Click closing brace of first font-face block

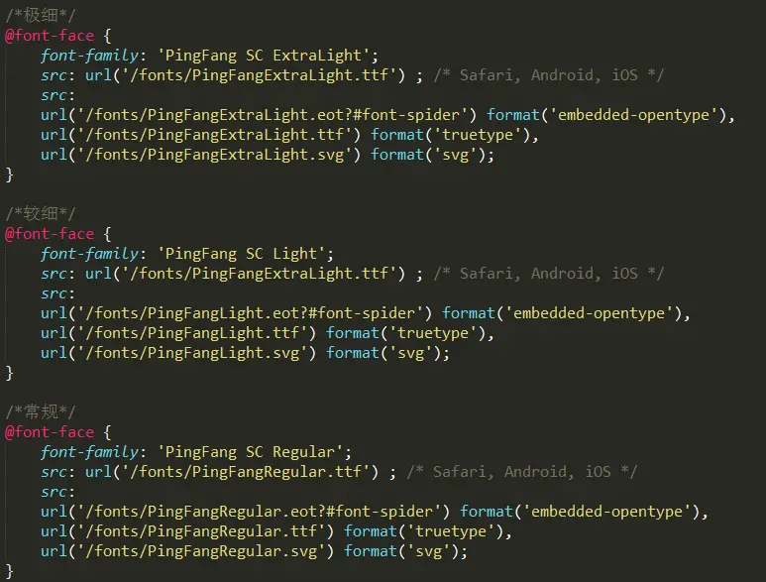click(x=9, y=175)
